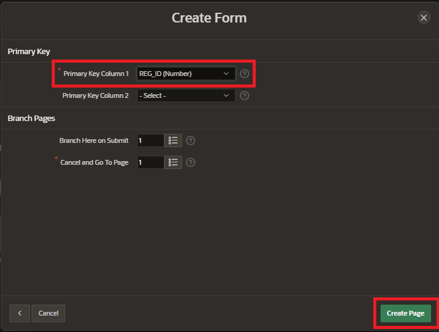
Task: Click the Branch Pages section heading
Action: [31, 118]
